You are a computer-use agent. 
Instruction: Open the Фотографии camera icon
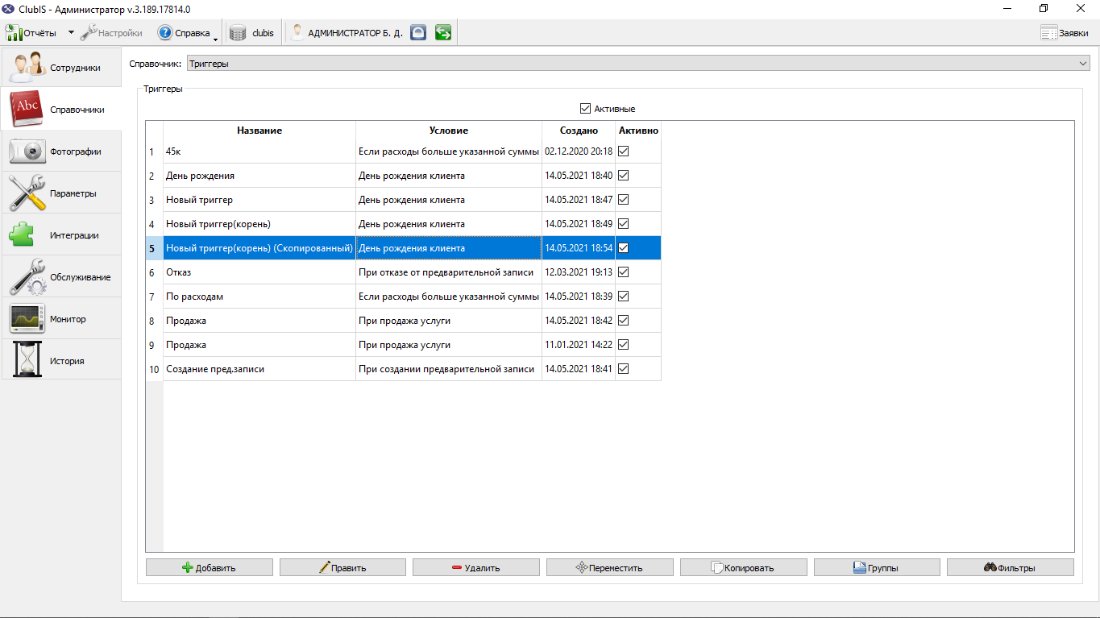[27, 151]
